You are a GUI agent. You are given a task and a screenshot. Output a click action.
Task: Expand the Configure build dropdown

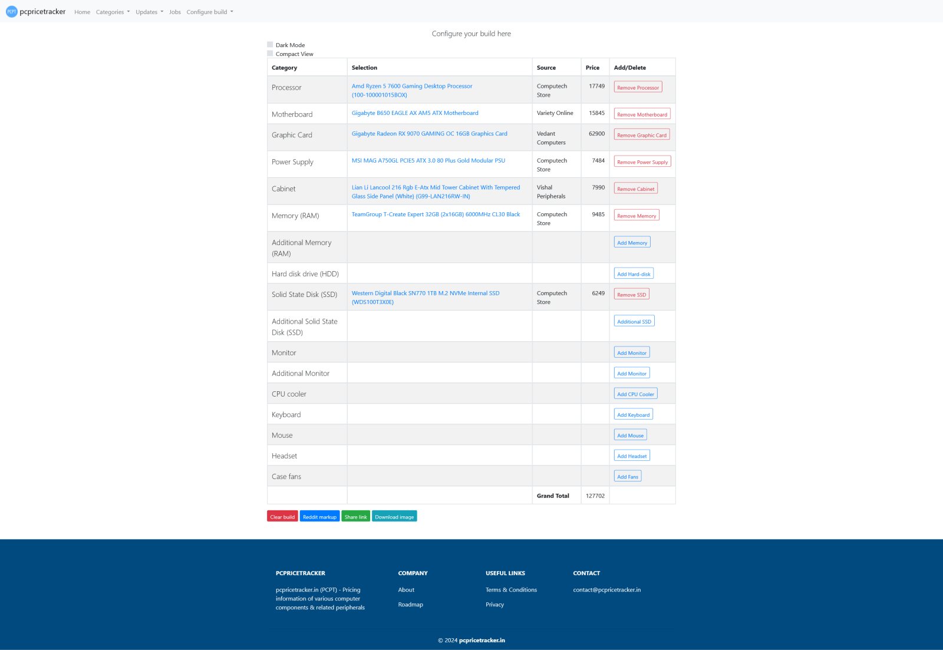(210, 12)
